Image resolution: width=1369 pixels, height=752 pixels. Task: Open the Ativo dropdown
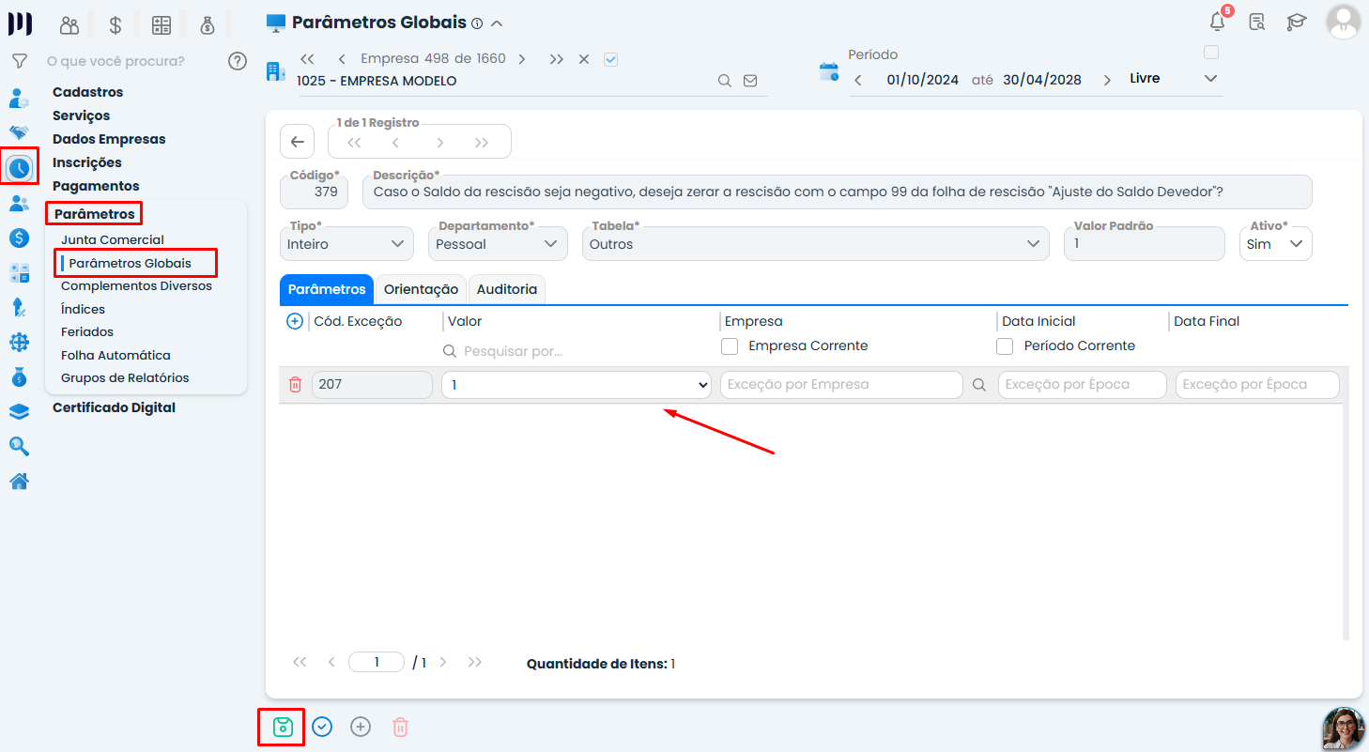pos(1276,244)
